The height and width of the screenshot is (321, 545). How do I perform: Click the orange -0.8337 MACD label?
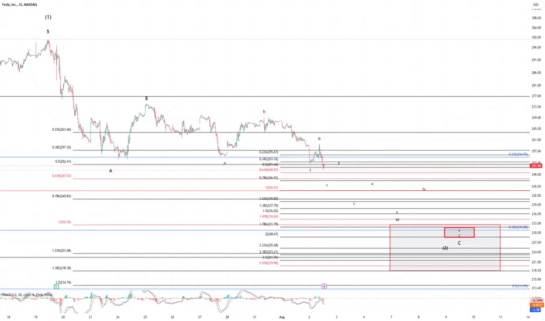point(536,305)
